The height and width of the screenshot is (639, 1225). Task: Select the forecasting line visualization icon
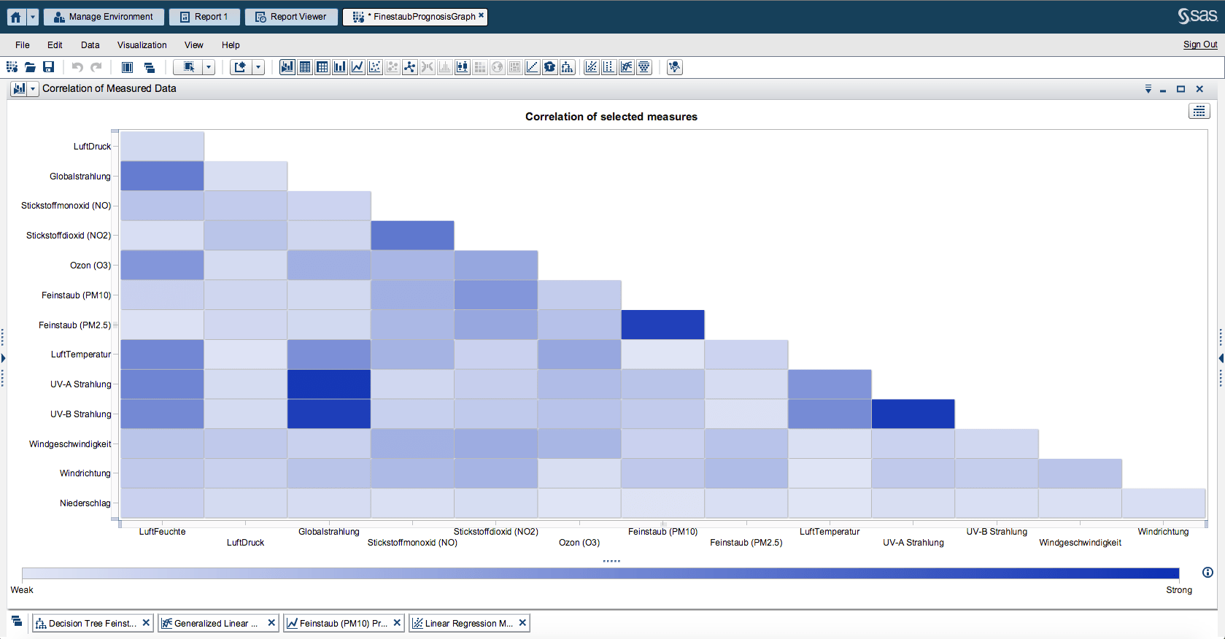tap(533, 67)
